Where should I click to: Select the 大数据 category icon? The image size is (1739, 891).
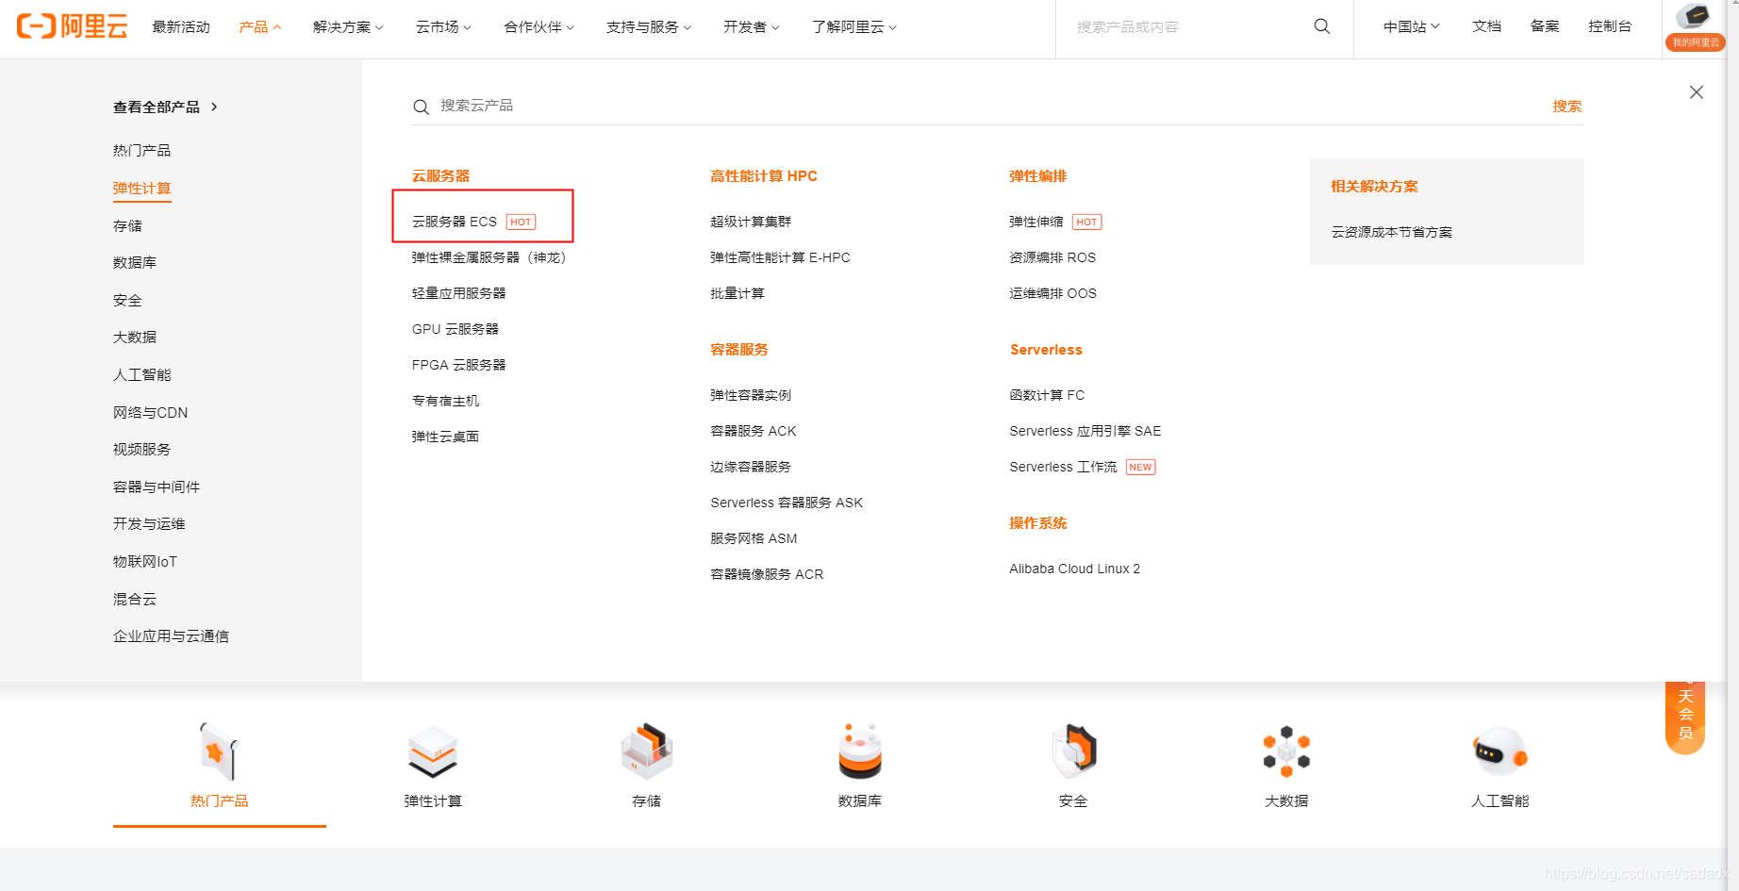coord(1286,751)
